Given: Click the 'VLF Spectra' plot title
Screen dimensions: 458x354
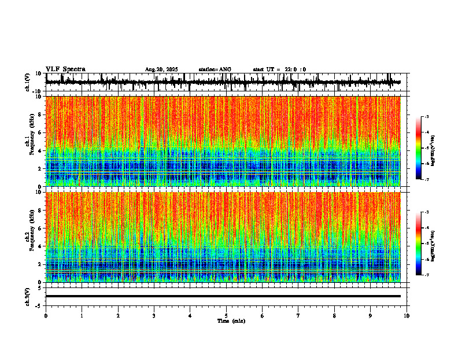Looking at the screenshot, I should [x=65, y=69].
